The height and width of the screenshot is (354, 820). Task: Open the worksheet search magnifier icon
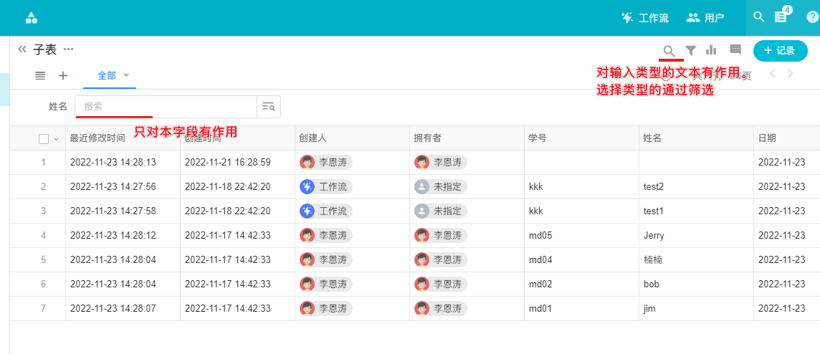pyautogui.click(x=669, y=51)
